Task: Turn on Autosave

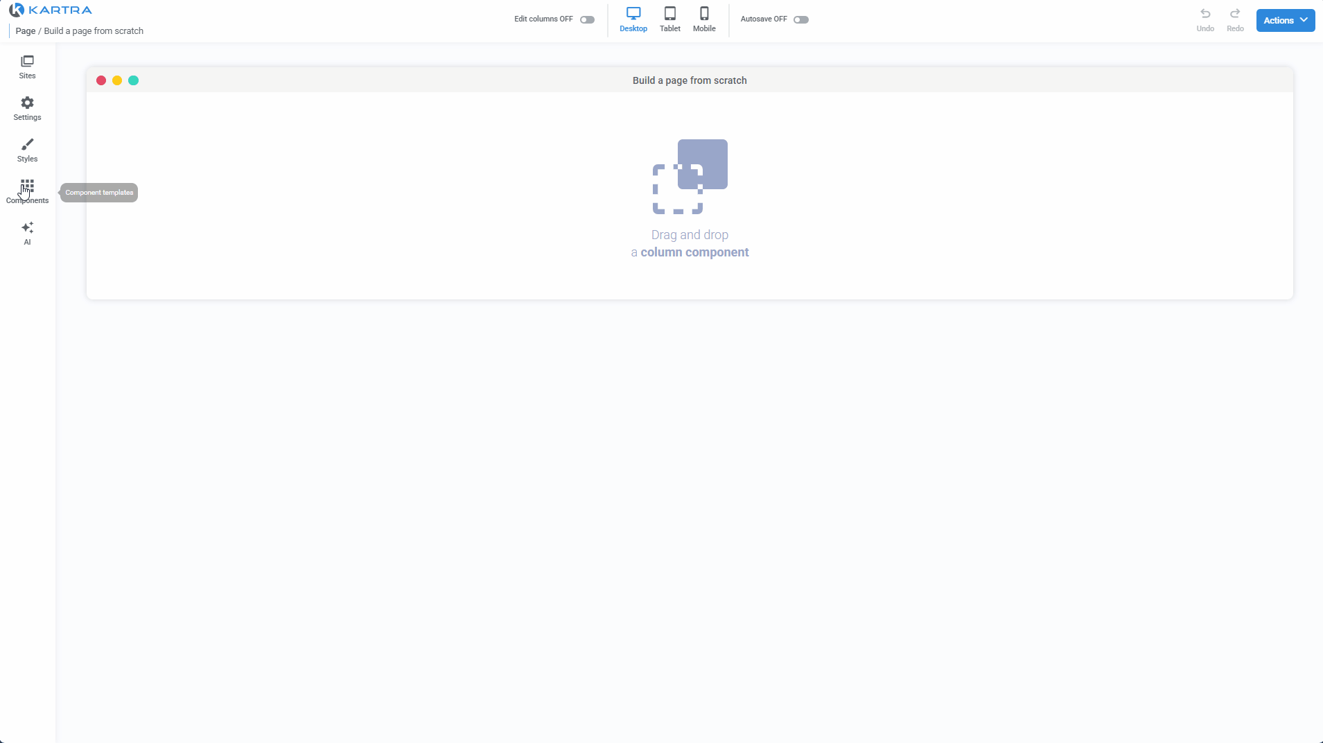Action: (x=802, y=19)
